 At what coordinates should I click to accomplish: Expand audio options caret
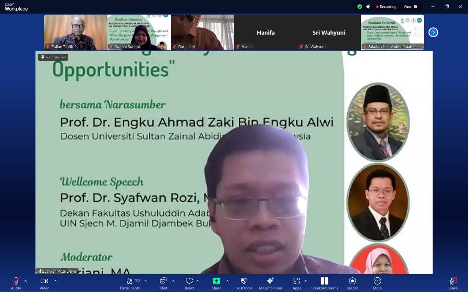26,281
